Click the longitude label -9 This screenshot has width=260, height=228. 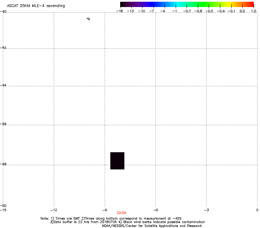(x=105, y=210)
